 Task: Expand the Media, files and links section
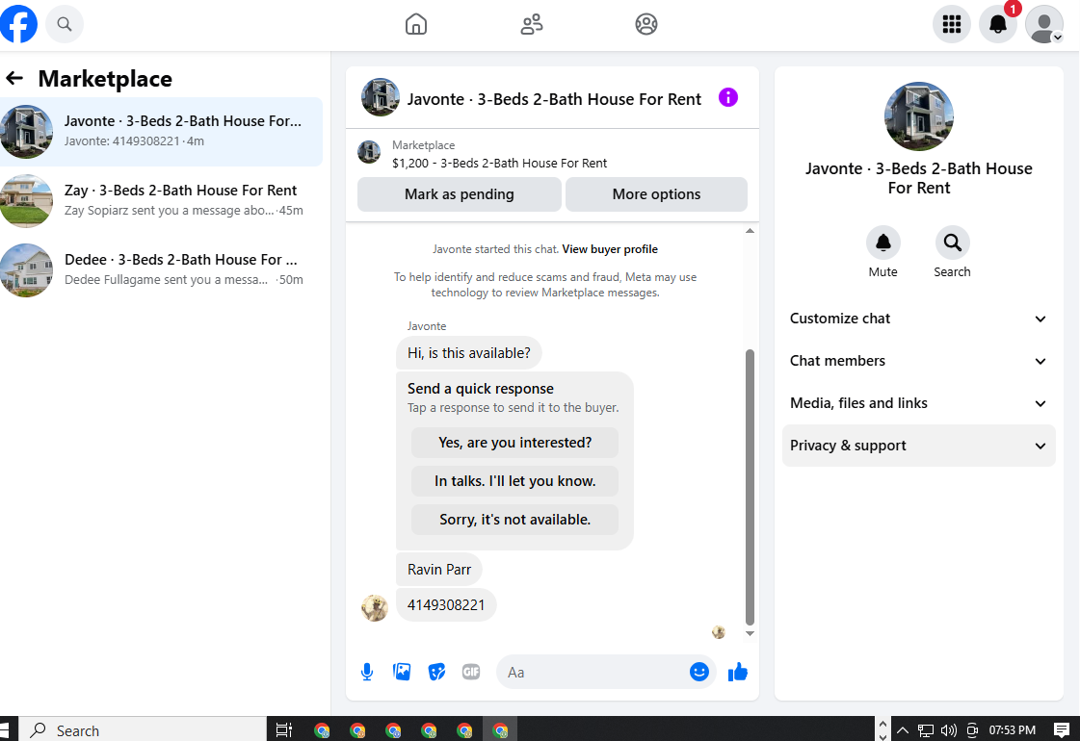click(x=918, y=403)
